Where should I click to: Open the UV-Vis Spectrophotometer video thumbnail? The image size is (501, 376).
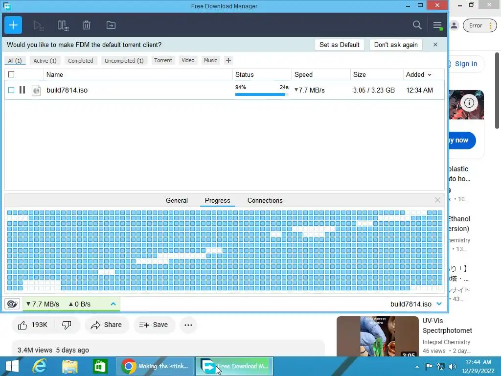(x=377, y=336)
